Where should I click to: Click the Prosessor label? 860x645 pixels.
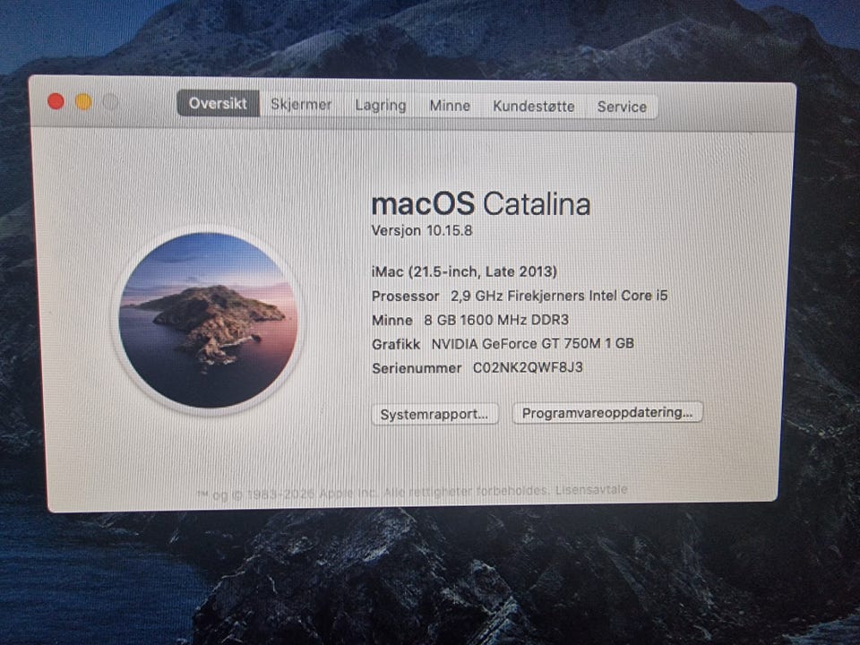405,297
